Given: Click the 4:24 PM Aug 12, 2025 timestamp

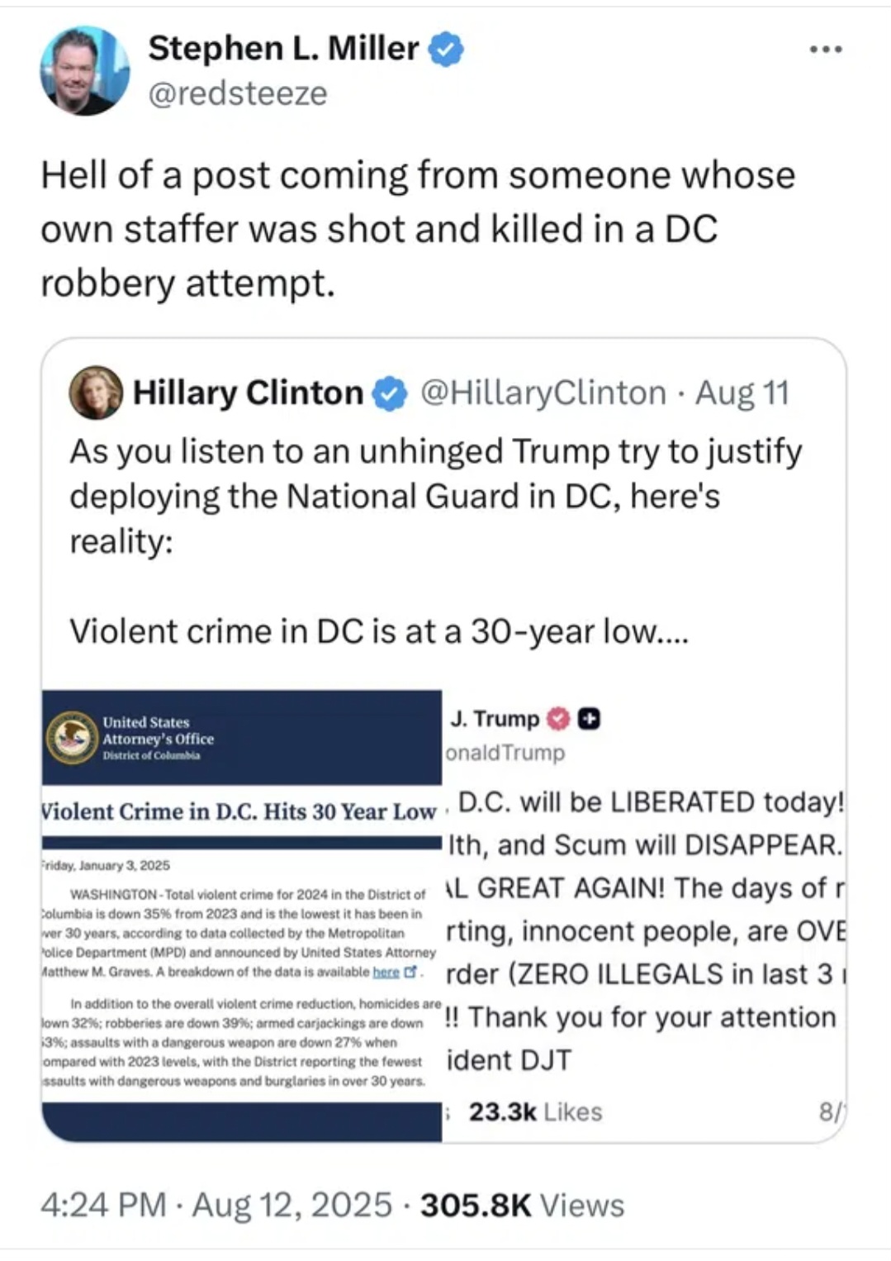Looking at the screenshot, I should point(216,1205).
